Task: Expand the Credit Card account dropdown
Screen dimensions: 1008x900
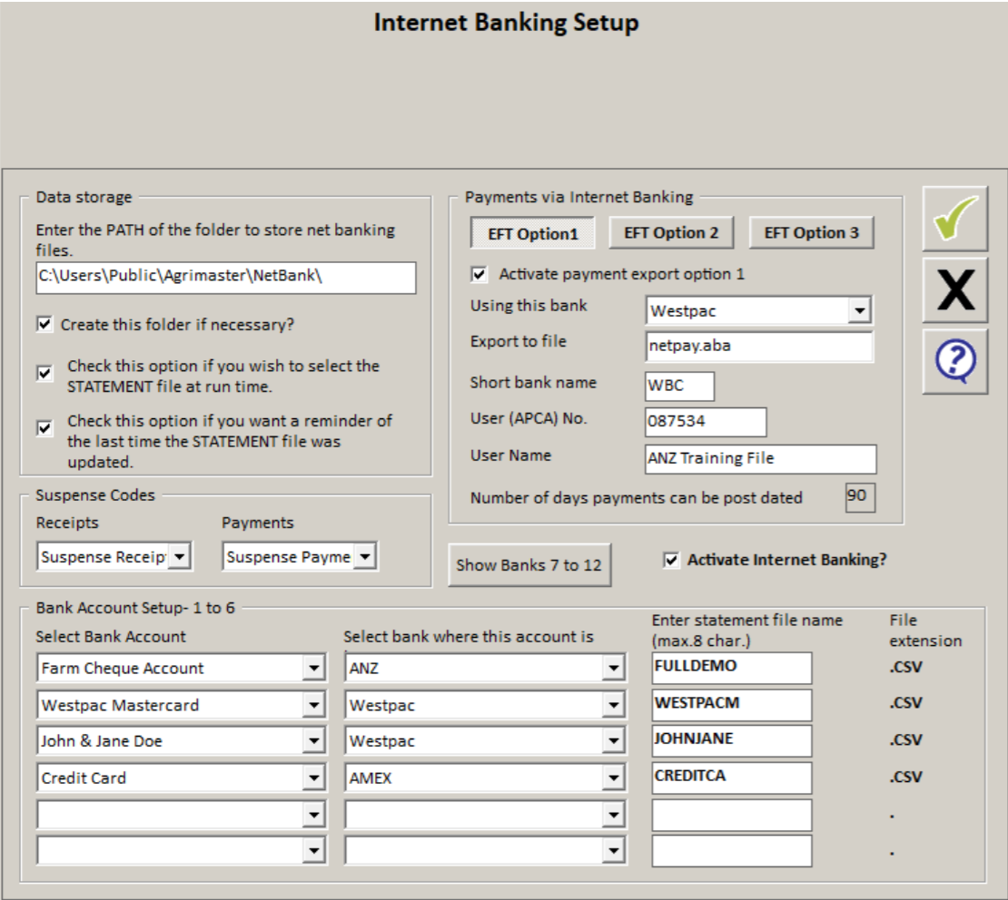Action: (x=313, y=778)
